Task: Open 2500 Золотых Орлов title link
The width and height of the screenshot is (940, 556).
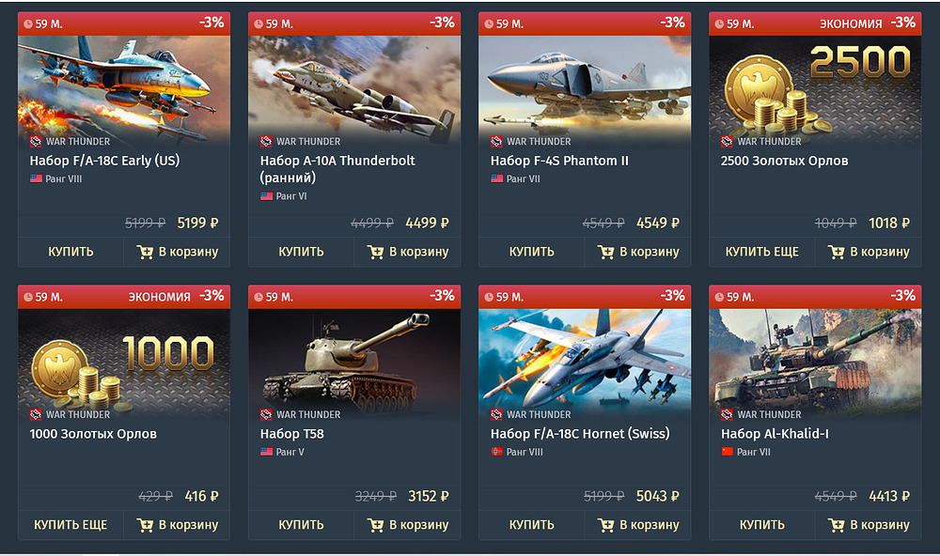Action: 784,161
